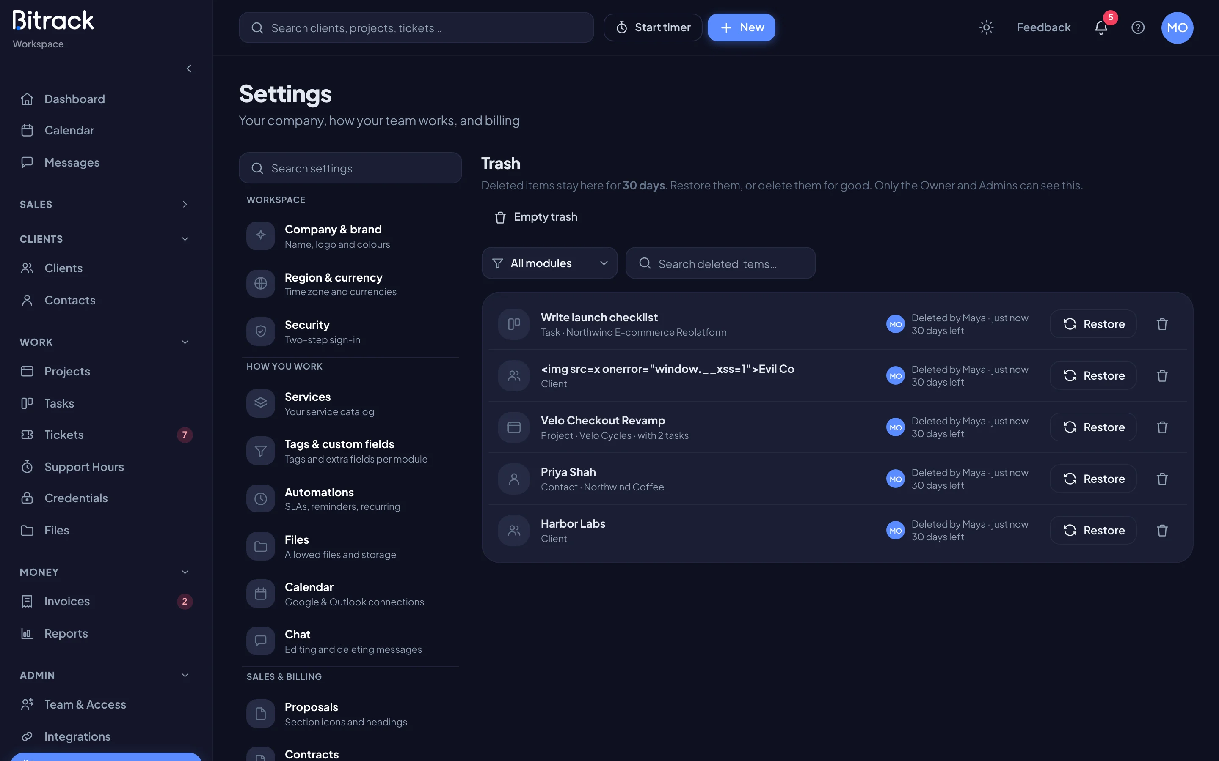Open the Feedback link
Screen dimensions: 1219x761
(x=1043, y=27)
